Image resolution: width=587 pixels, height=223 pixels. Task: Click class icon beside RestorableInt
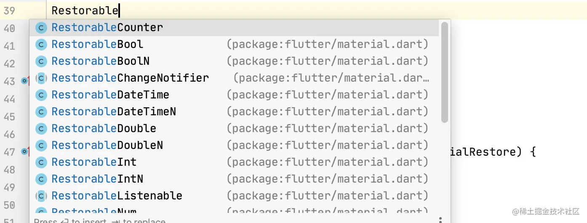tap(41, 162)
